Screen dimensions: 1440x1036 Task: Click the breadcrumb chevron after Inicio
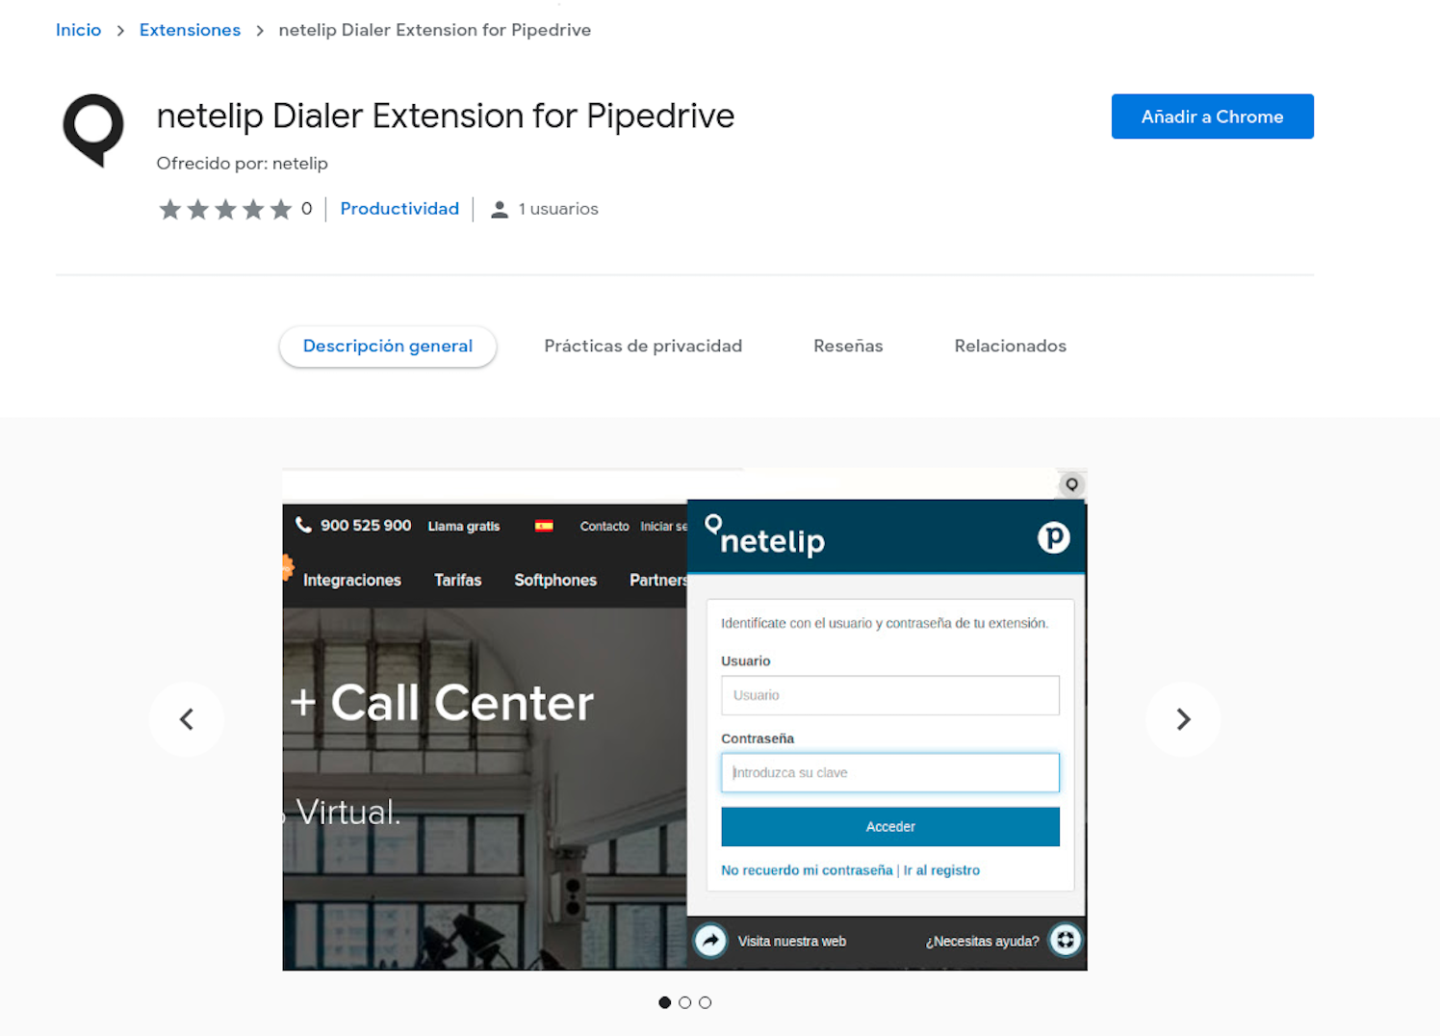[120, 31]
